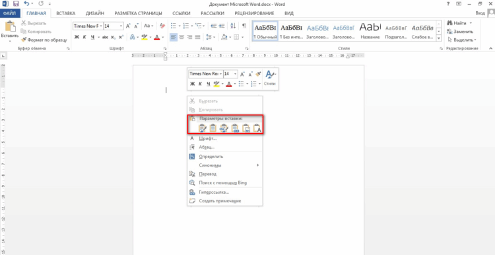Choose paste as picture option icon
This screenshot has width=495, height=255.
[246, 128]
